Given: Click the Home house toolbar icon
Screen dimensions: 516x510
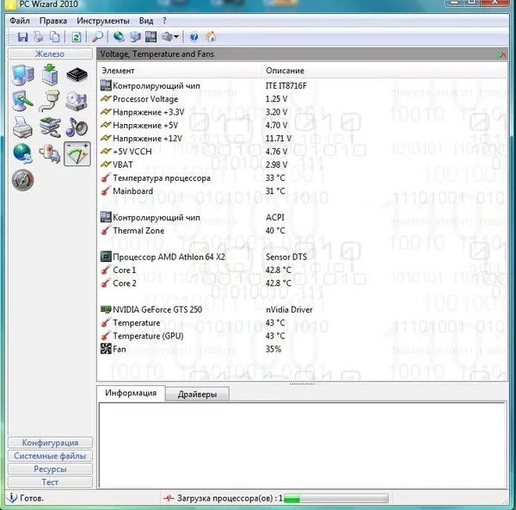Looking at the screenshot, I should pyautogui.click(x=211, y=36).
